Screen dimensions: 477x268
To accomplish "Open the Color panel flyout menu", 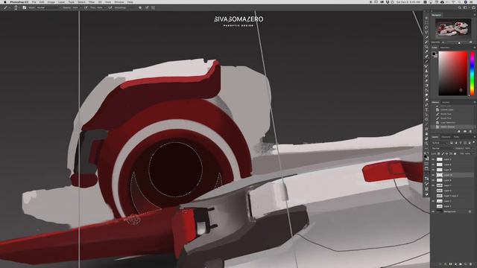I will [474, 48].
